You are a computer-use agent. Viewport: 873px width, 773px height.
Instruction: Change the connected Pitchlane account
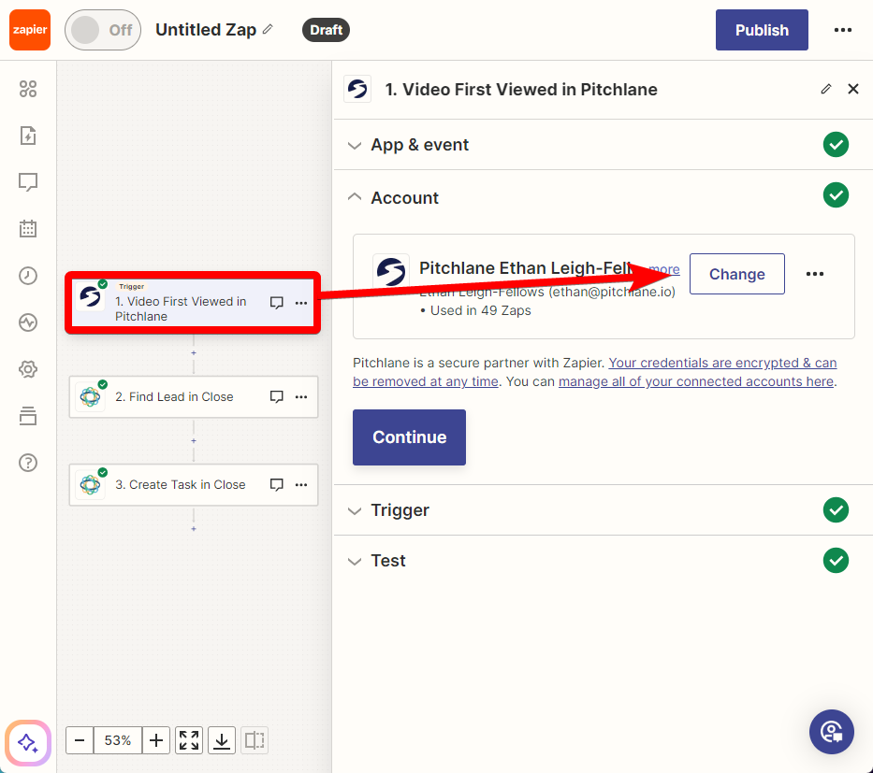pos(737,274)
